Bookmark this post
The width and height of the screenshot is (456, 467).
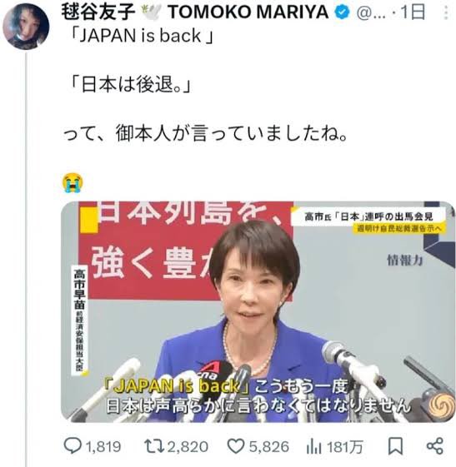pos(395,446)
